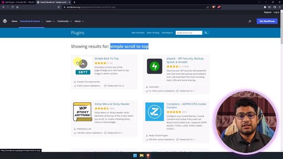
Task: Click the plugin search input field
Action: point(189,33)
